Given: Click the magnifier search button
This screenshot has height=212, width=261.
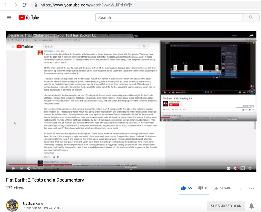Looking at the screenshot, I should 251,17.
